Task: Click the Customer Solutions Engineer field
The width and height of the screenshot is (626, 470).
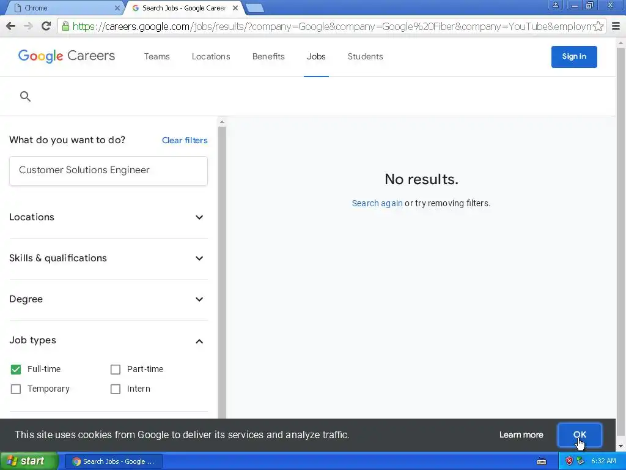Action: (x=108, y=171)
